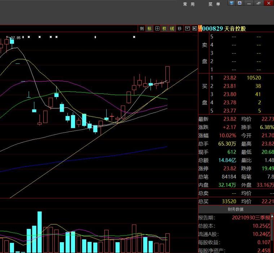The width and height of the screenshot is (274, 253).
Task: Open the 菜单 menu
Action: (x=214, y=4)
